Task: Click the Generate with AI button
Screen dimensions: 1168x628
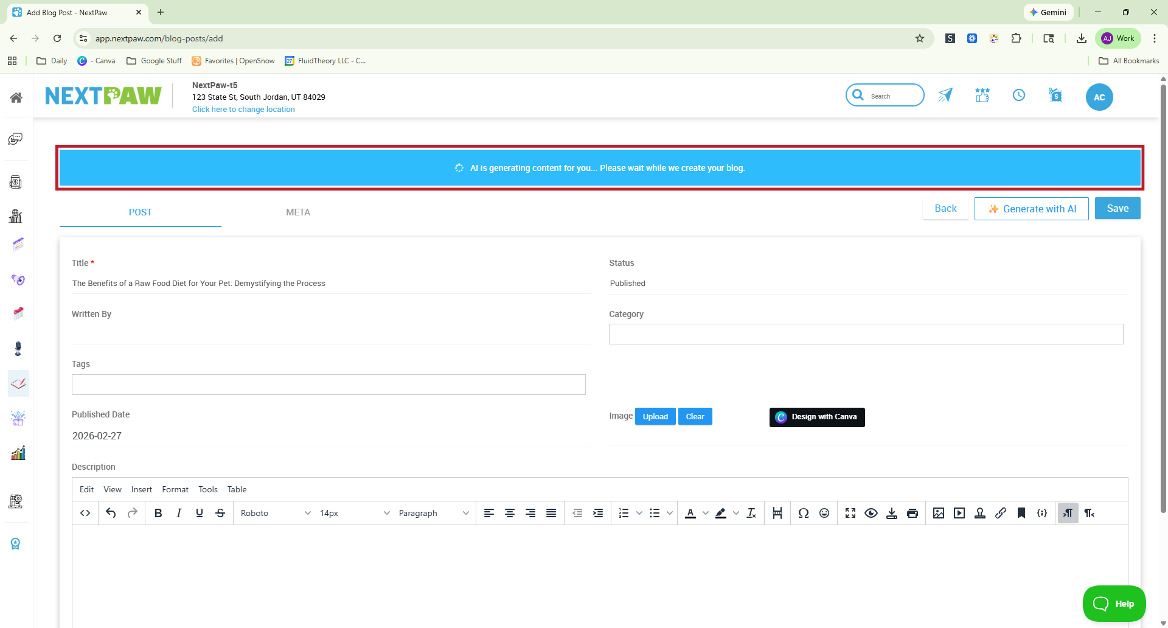Action: (1031, 208)
